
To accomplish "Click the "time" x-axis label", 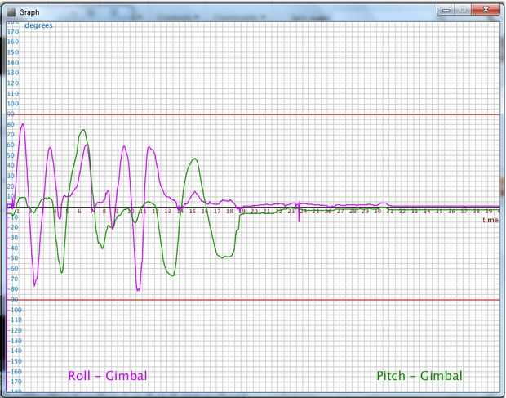I will coord(490,220).
